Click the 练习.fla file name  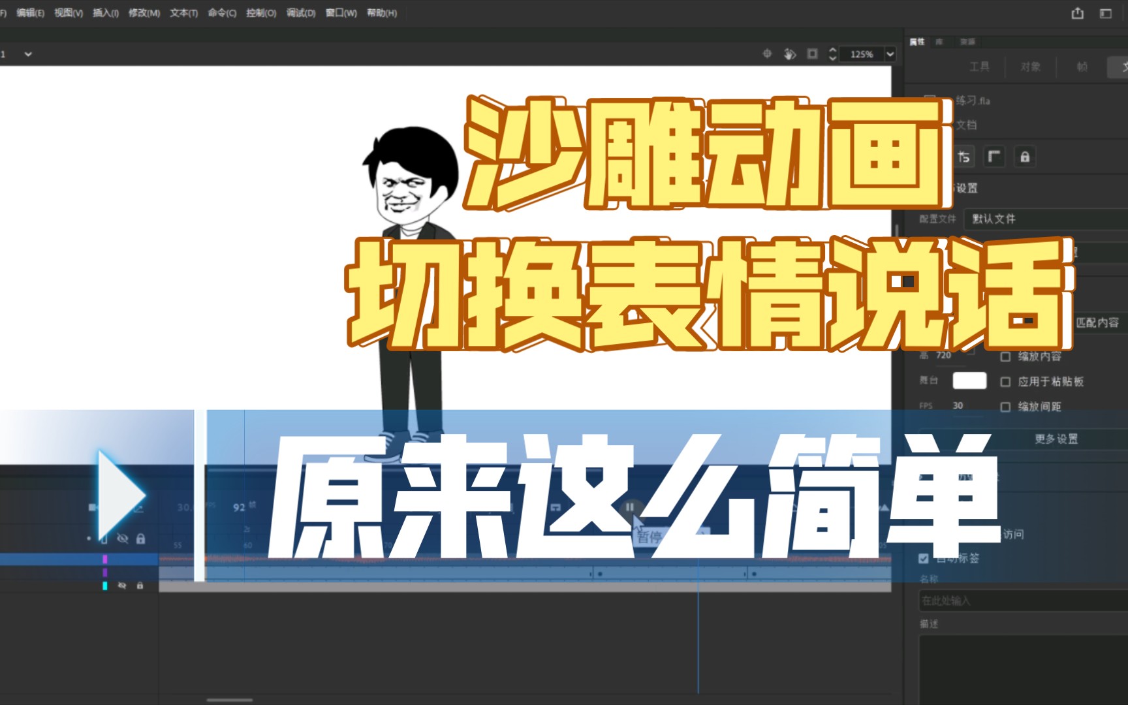(x=973, y=101)
